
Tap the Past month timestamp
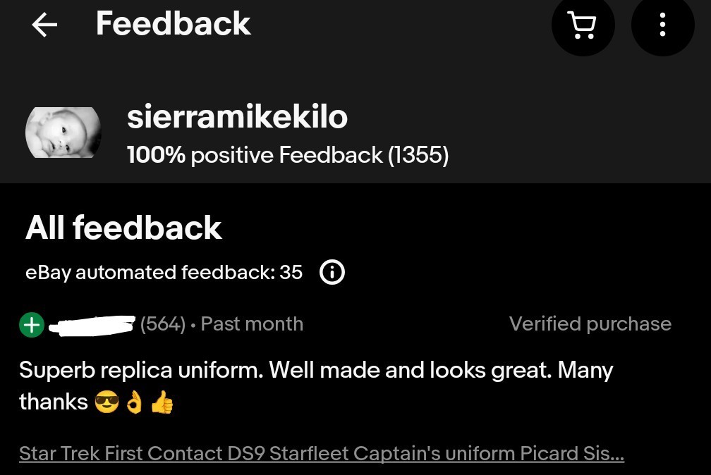252,324
